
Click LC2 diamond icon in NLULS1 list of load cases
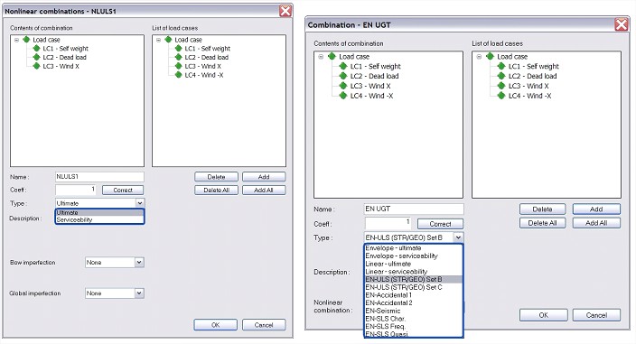click(x=179, y=57)
